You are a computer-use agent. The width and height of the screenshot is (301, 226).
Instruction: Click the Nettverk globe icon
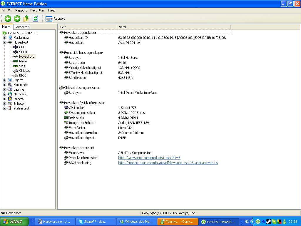pos(10,94)
